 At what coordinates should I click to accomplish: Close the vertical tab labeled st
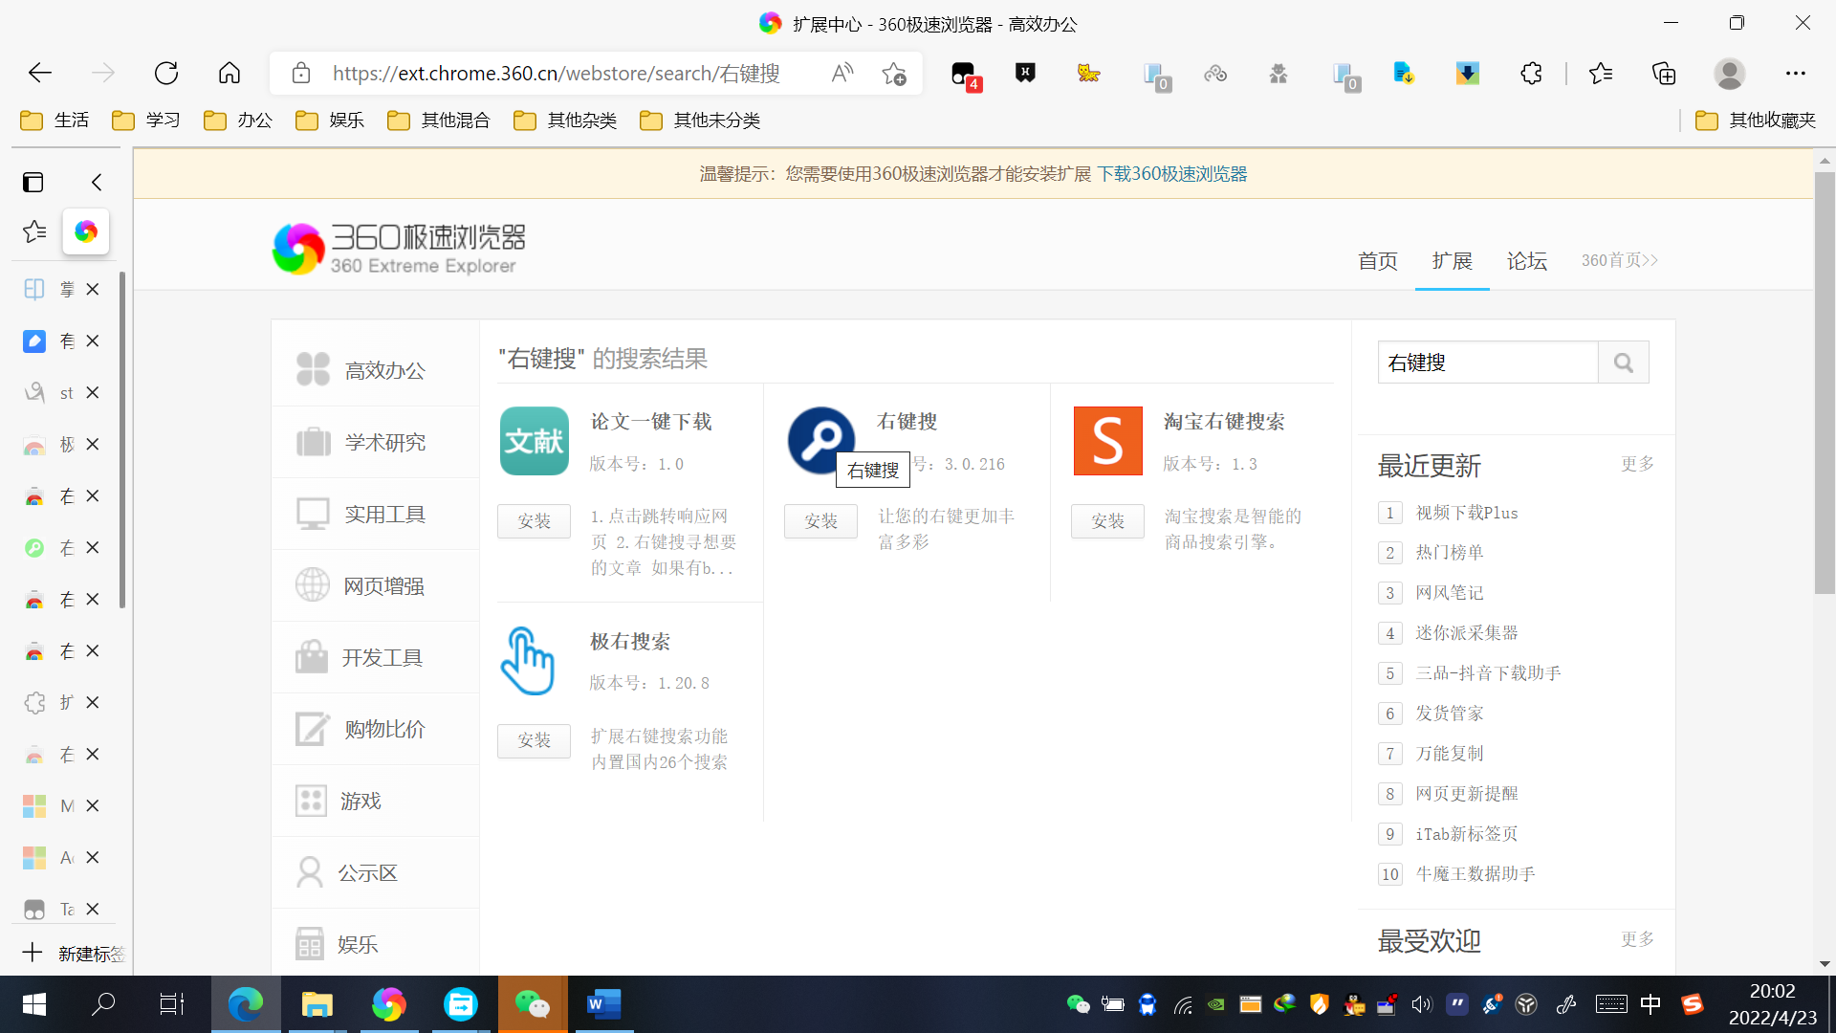coord(93,393)
